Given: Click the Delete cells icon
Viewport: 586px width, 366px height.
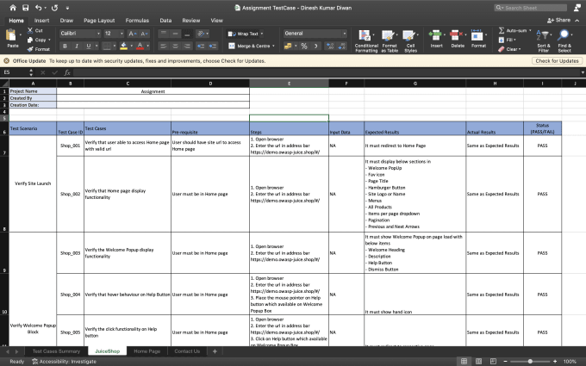Looking at the screenshot, I should pyautogui.click(x=455, y=35).
